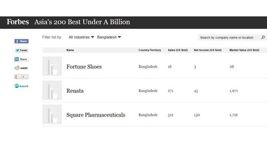Click the search magnifier icon
This screenshot has height=152, width=267.
[263, 37]
